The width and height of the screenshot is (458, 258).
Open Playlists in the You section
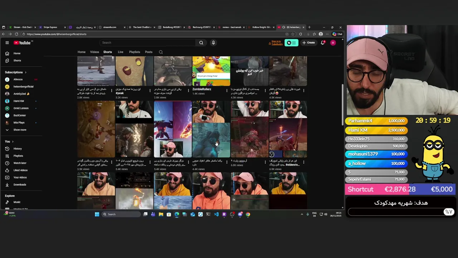(x=18, y=156)
